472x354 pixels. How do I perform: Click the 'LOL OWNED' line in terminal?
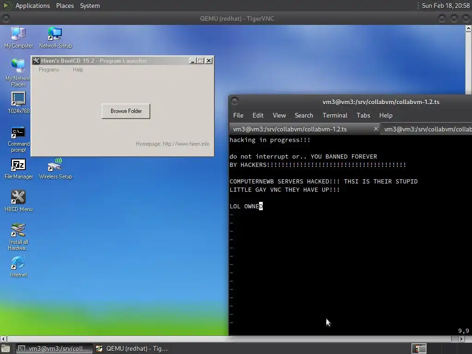(x=246, y=206)
